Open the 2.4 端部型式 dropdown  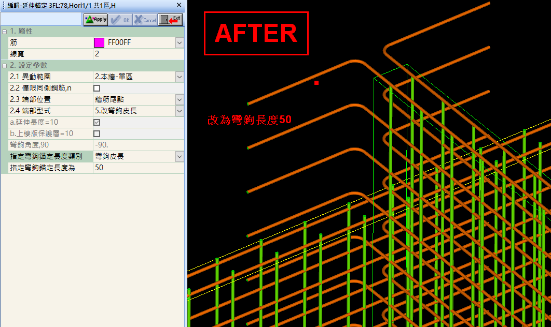(180, 111)
